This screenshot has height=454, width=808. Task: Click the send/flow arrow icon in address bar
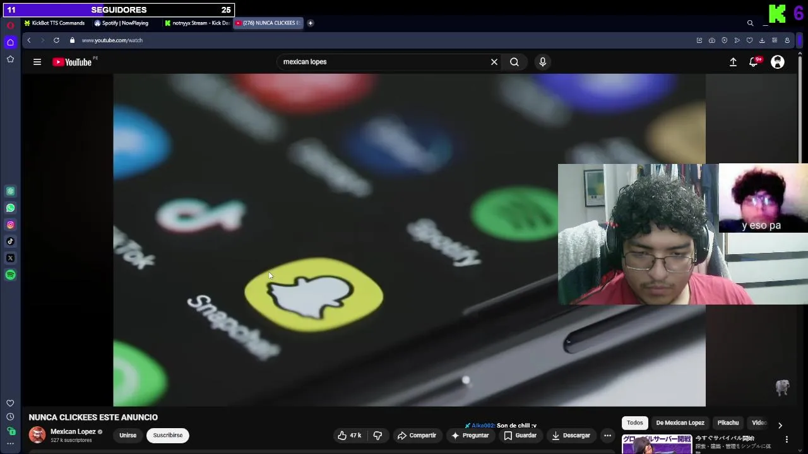737,40
